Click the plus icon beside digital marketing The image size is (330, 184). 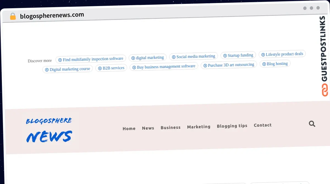point(133,57)
